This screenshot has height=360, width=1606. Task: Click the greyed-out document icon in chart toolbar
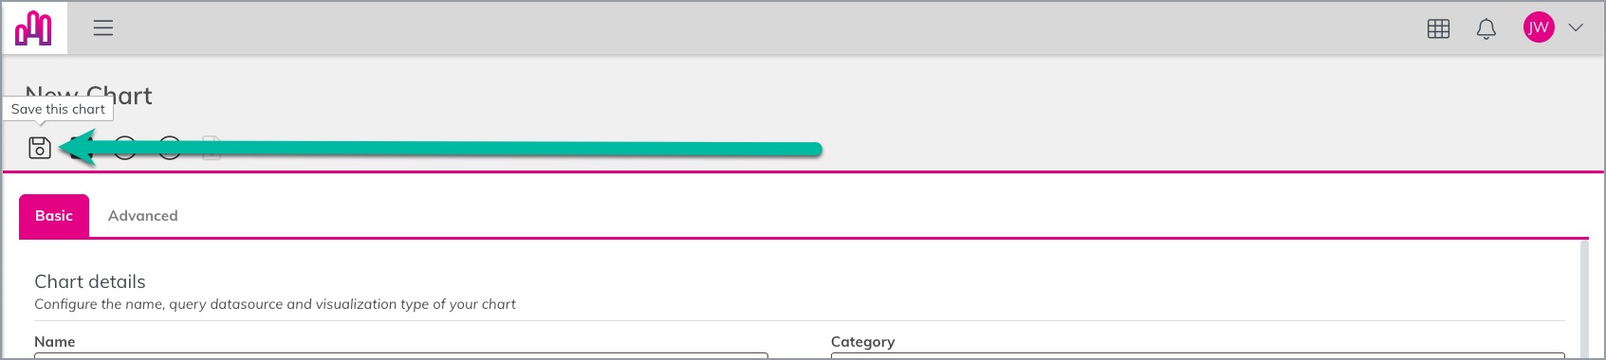212,148
